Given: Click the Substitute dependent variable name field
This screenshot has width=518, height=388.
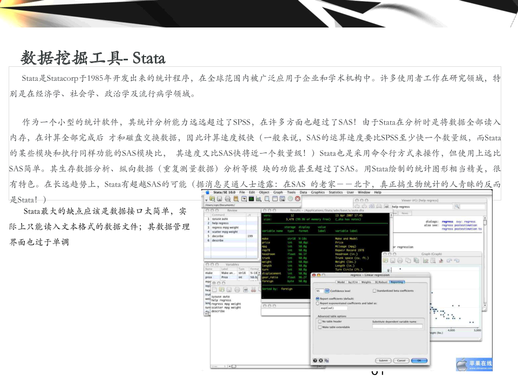Looking at the screenshot, I should [398, 327].
